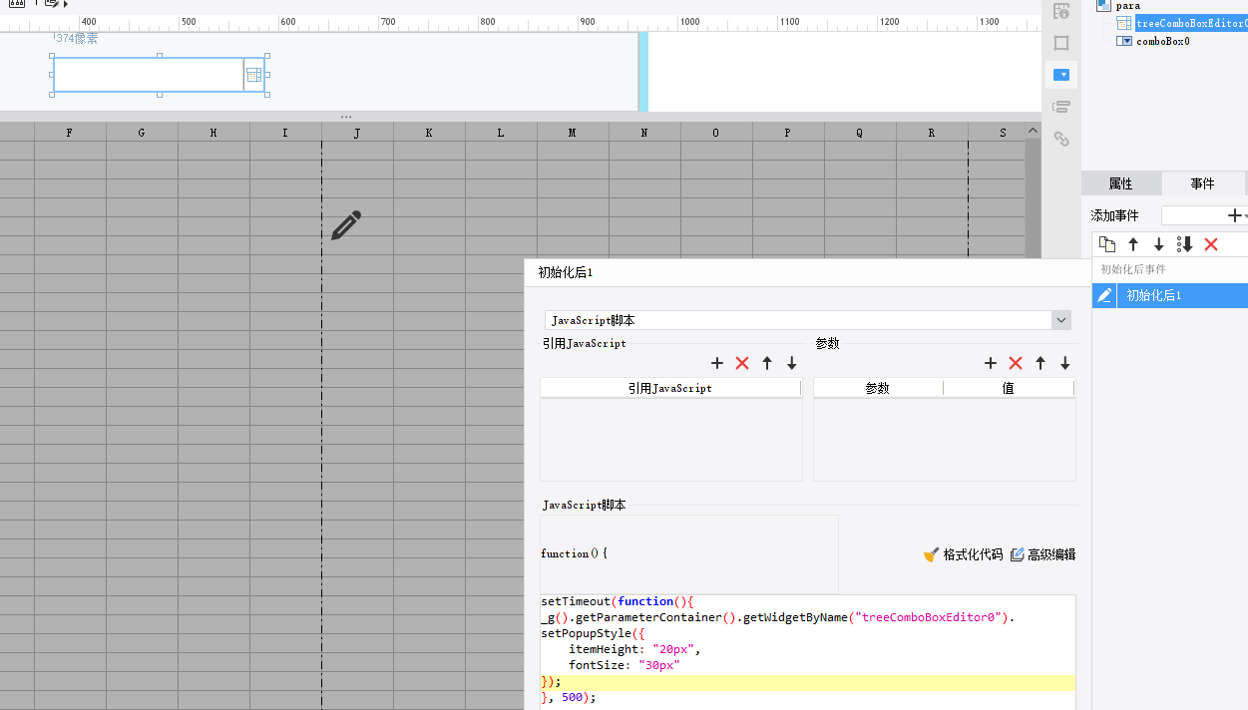This screenshot has height=710, width=1248.
Task: Click the edit-template icon in the top toolbar
Action: coord(52,3)
